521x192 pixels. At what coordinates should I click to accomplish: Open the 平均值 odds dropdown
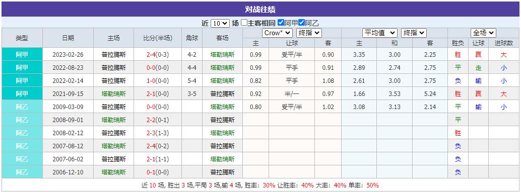[x=380, y=33]
